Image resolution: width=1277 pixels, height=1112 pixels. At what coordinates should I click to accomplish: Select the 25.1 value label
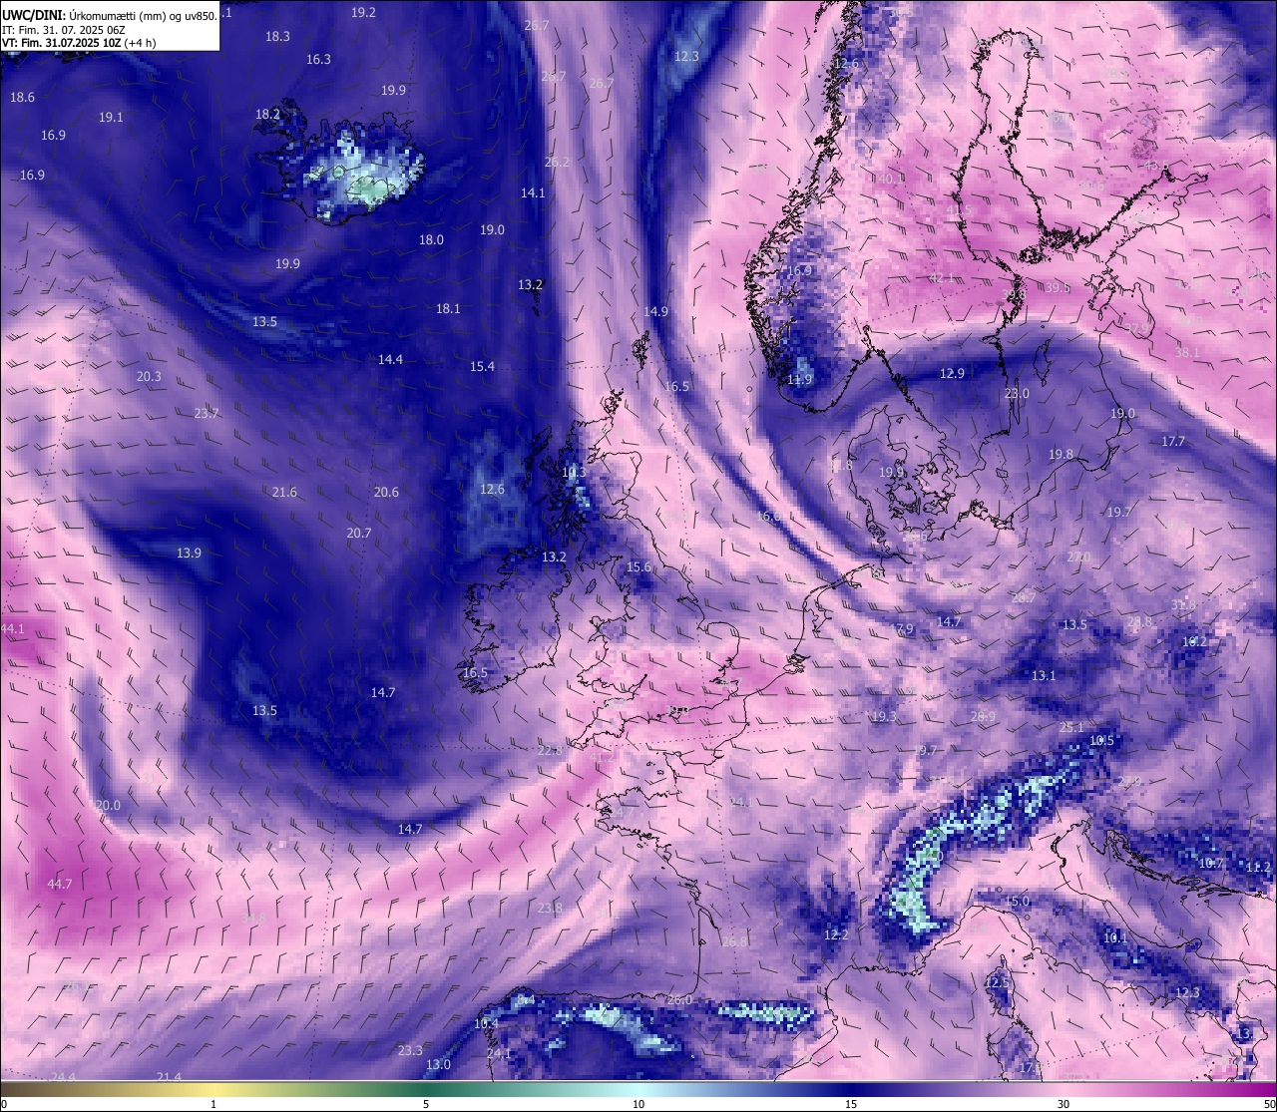[x=1071, y=727]
